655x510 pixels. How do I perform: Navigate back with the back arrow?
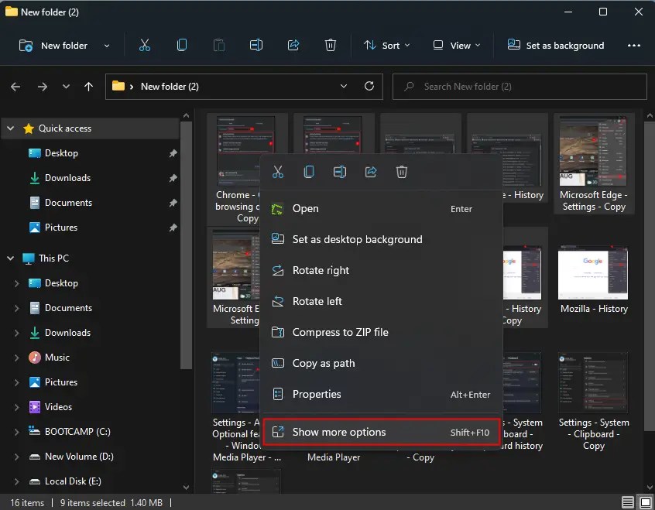pos(15,86)
